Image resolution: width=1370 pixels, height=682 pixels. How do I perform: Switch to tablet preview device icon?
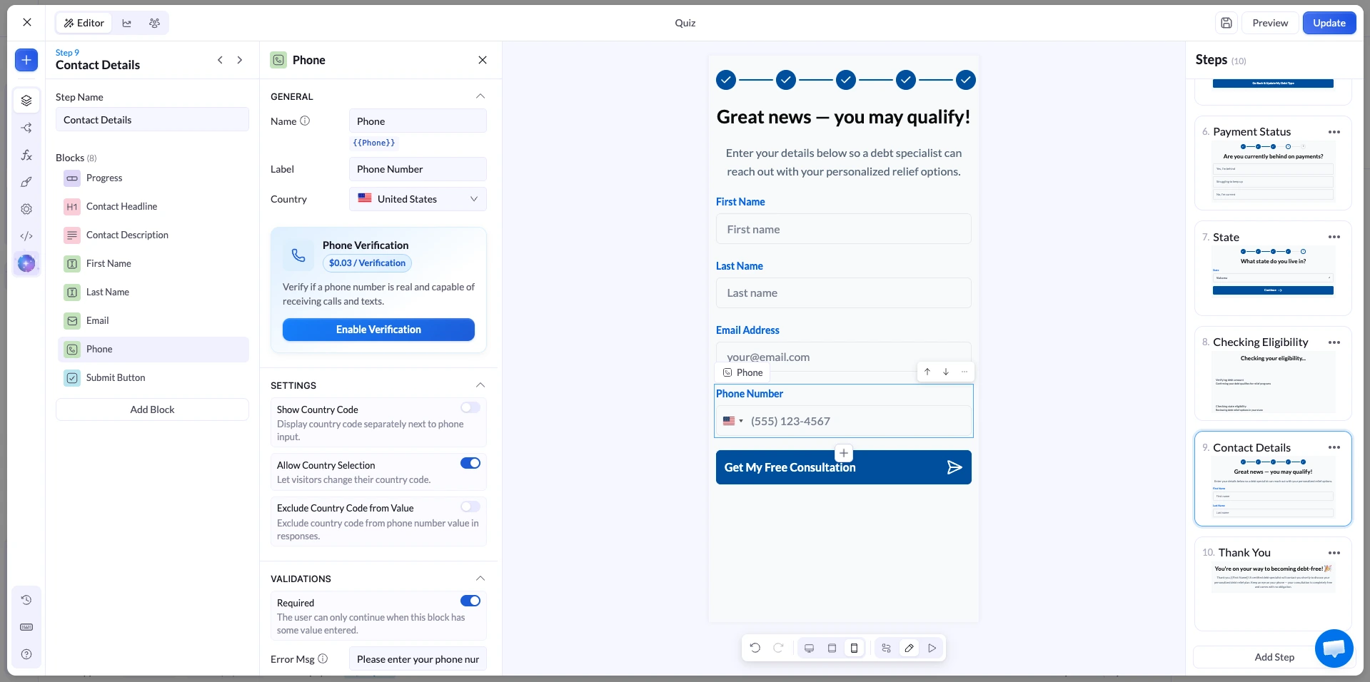[832, 648]
